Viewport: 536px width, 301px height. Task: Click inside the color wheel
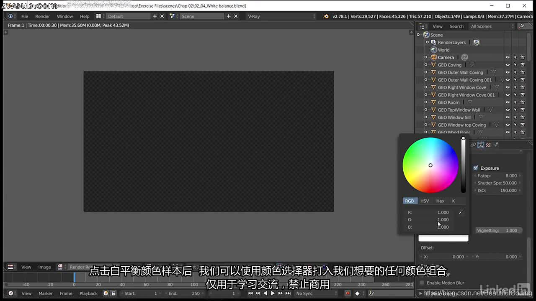(430, 165)
